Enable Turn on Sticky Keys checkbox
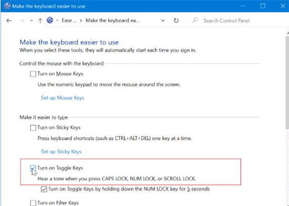 tap(33, 128)
